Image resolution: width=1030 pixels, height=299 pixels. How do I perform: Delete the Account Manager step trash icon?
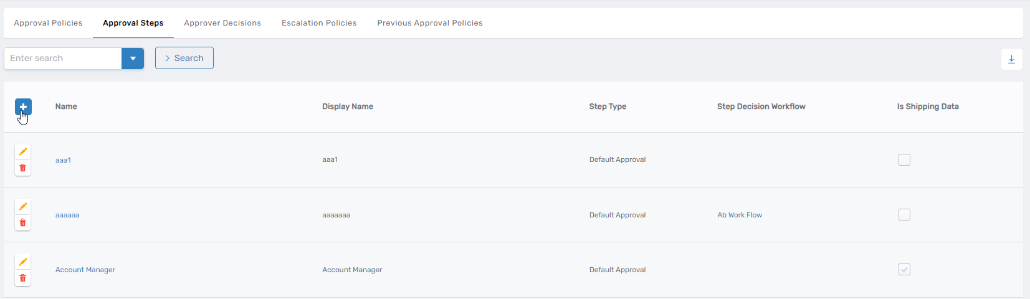click(23, 278)
